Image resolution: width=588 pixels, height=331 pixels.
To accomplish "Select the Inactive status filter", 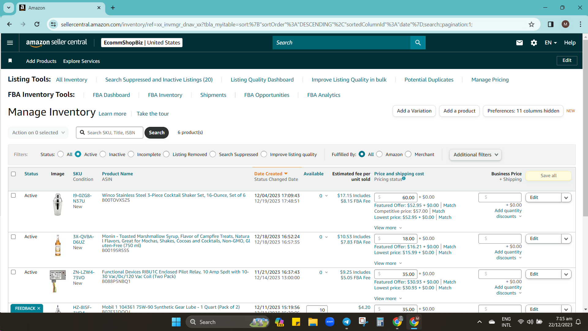I will tap(103, 154).
